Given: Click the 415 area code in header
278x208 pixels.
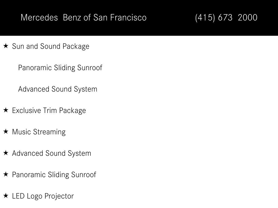Looking at the screenshot, I should tap(205, 18).
